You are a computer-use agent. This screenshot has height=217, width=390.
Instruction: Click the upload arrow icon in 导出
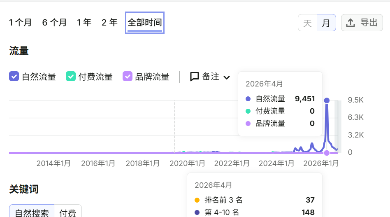(351, 23)
